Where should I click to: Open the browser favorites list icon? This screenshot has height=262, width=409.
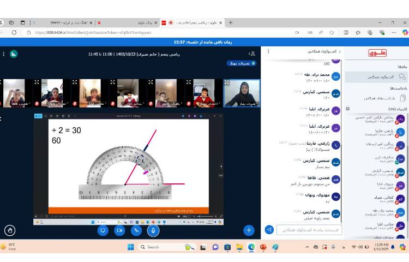point(358,33)
